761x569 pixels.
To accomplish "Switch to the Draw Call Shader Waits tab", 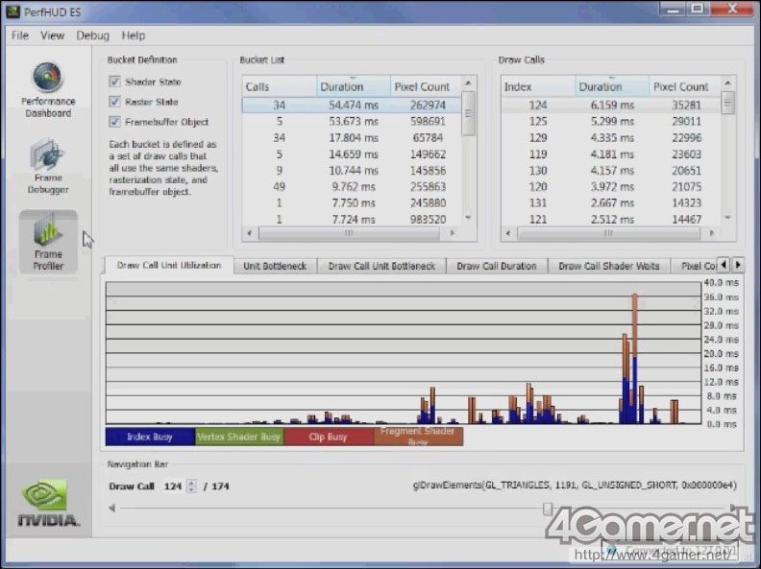I will pos(608,266).
